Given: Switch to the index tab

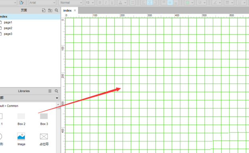Looking at the screenshot, I should pos(67,10).
